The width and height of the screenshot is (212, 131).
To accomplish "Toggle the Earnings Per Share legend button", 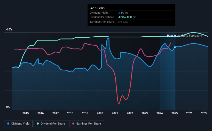I will point(87,124).
